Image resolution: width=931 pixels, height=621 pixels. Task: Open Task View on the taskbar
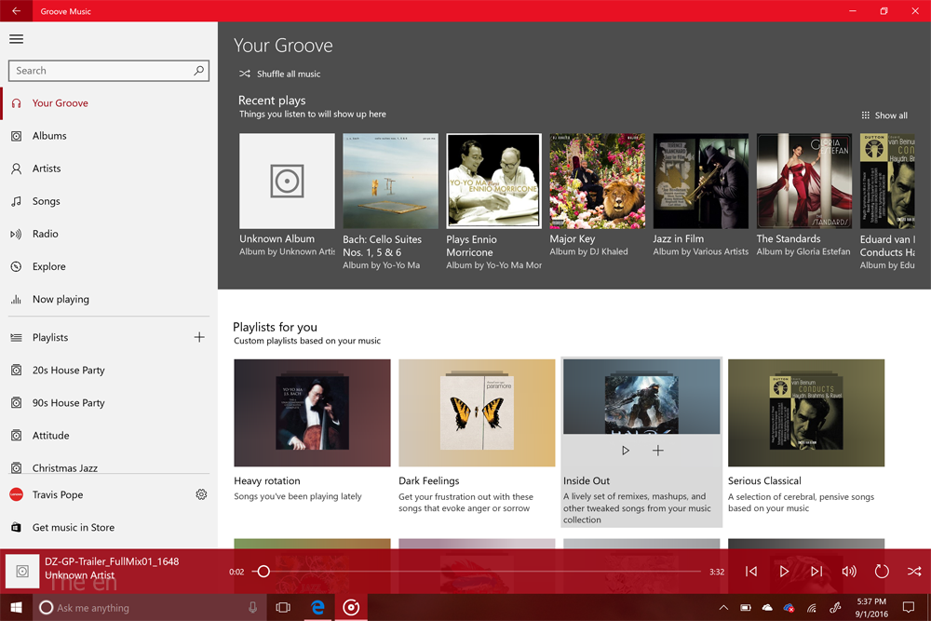click(x=283, y=607)
